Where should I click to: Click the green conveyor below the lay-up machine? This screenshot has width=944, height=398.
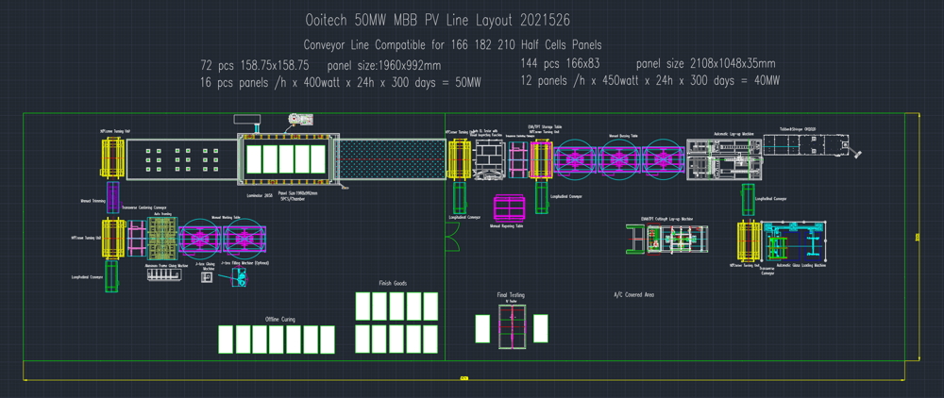749,199
